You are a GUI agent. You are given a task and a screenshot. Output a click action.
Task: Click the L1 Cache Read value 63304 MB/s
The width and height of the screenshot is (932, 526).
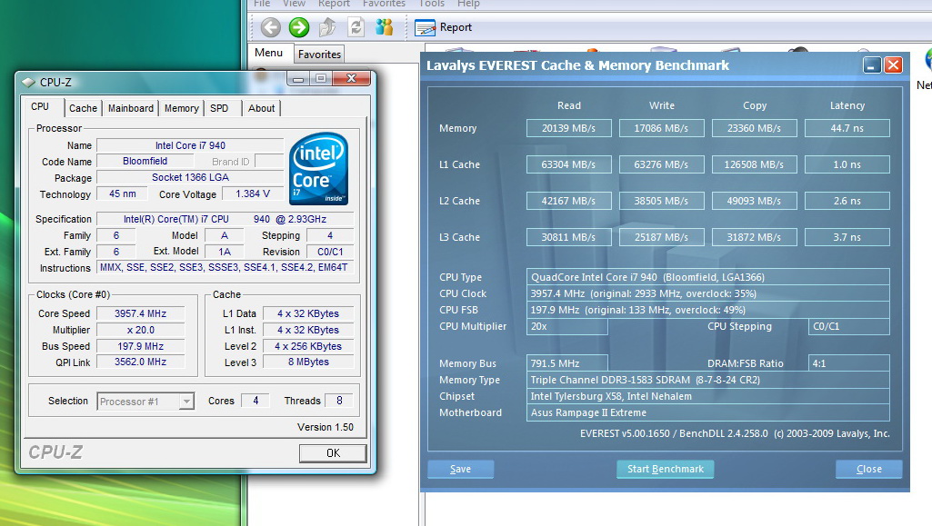(569, 164)
